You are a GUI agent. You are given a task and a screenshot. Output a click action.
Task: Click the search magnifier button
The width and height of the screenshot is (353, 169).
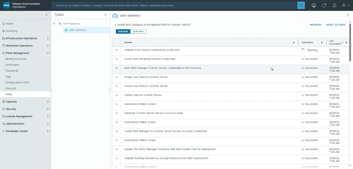[x=301, y=6]
